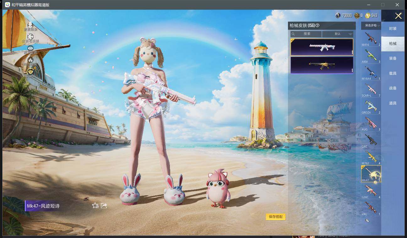Click the highlighted Mk47 weapon icon
The height and width of the screenshot is (238, 407).
(x=371, y=174)
